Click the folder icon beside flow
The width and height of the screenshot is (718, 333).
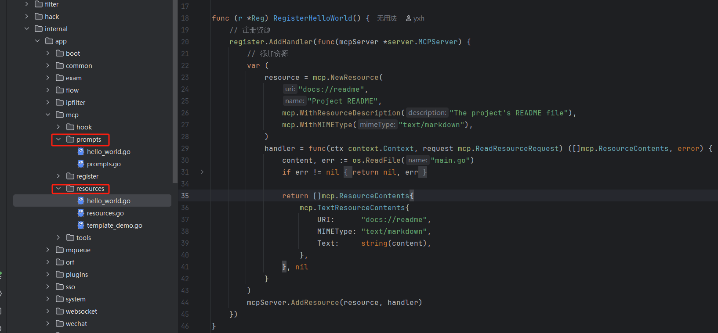point(60,90)
